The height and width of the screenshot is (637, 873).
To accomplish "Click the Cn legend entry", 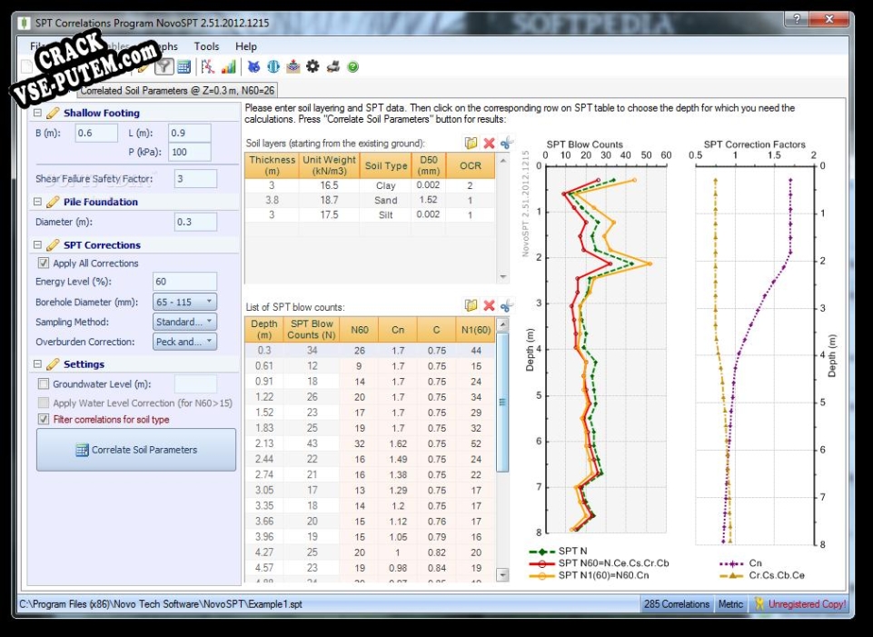I will 740,563.
